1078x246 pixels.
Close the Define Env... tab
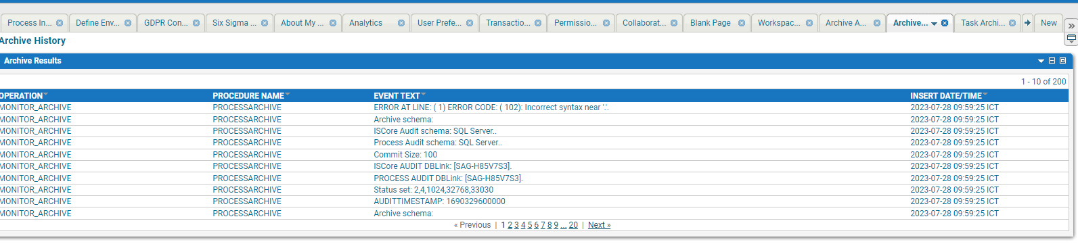[x=128, y=23]
